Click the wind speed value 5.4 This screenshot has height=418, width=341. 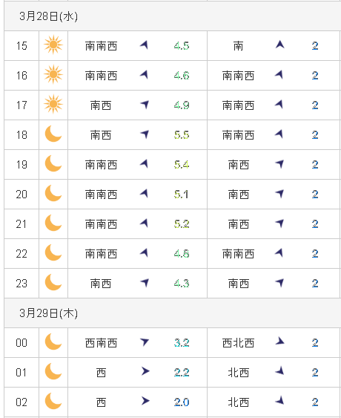(x=182, y=165)
